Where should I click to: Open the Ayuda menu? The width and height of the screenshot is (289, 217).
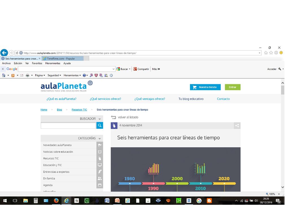coord(67,63)
